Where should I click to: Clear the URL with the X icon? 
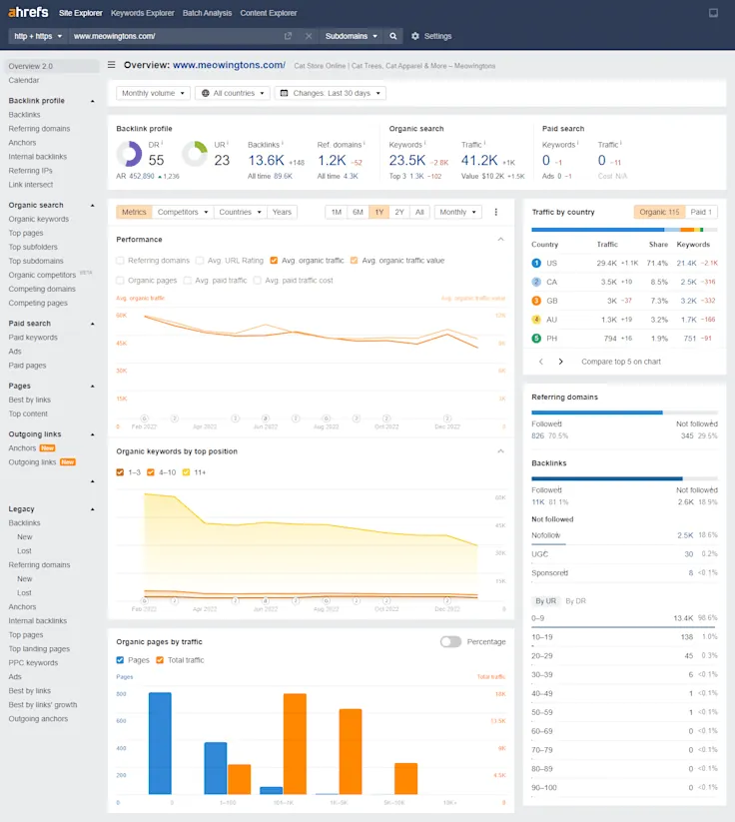point(309,36)
